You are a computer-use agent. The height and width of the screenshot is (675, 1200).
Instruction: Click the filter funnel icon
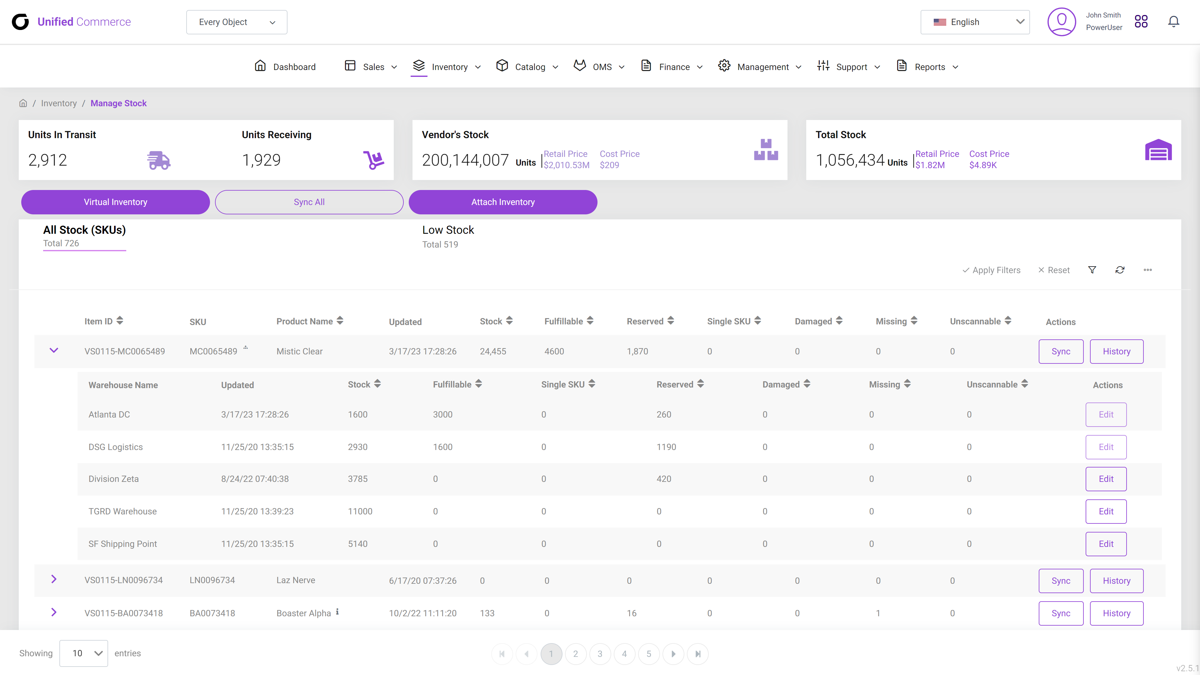pyautogui.click(x=1092, y=270)
